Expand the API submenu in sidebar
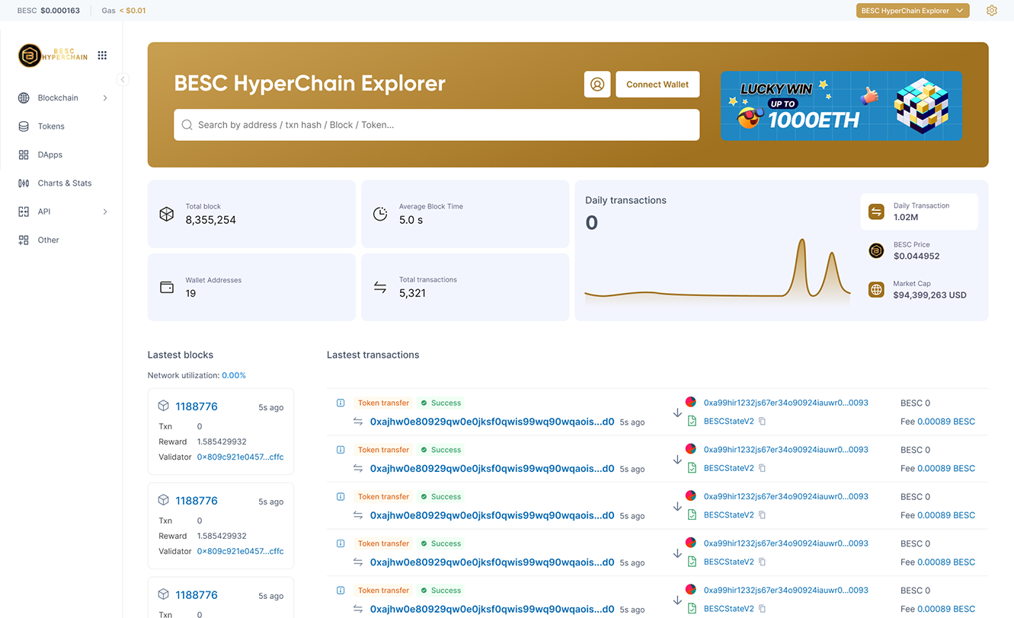 coord(105,212)
